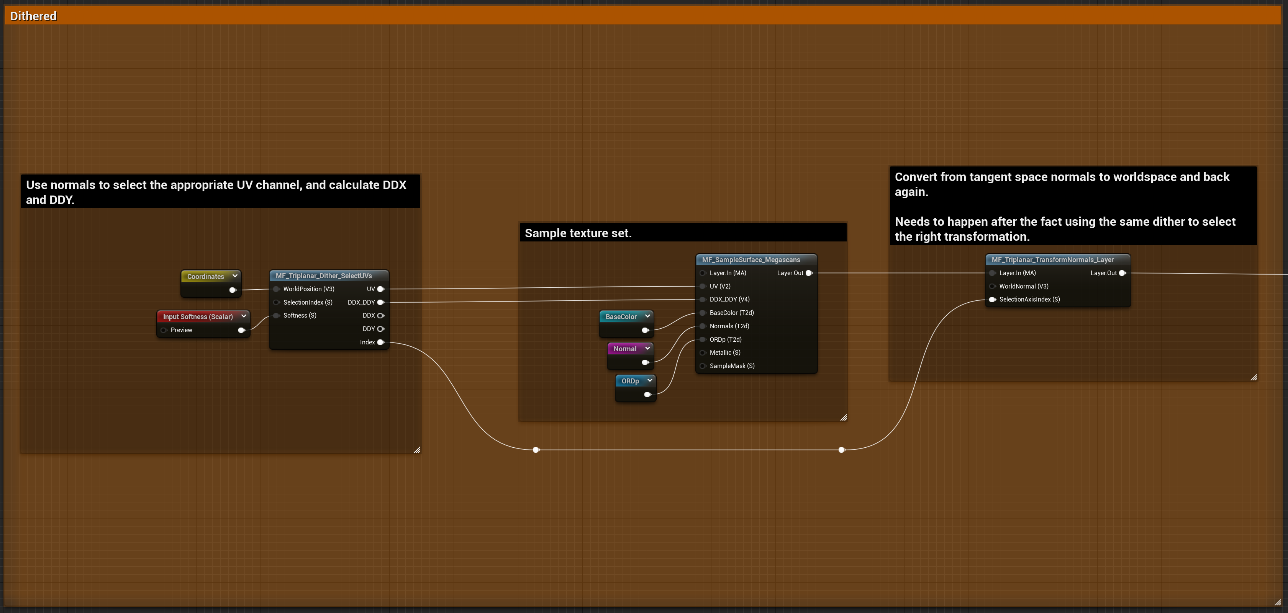
Task: Click the UV (V2) input pin
Action: pyautogui.click(x=703, y=286)
